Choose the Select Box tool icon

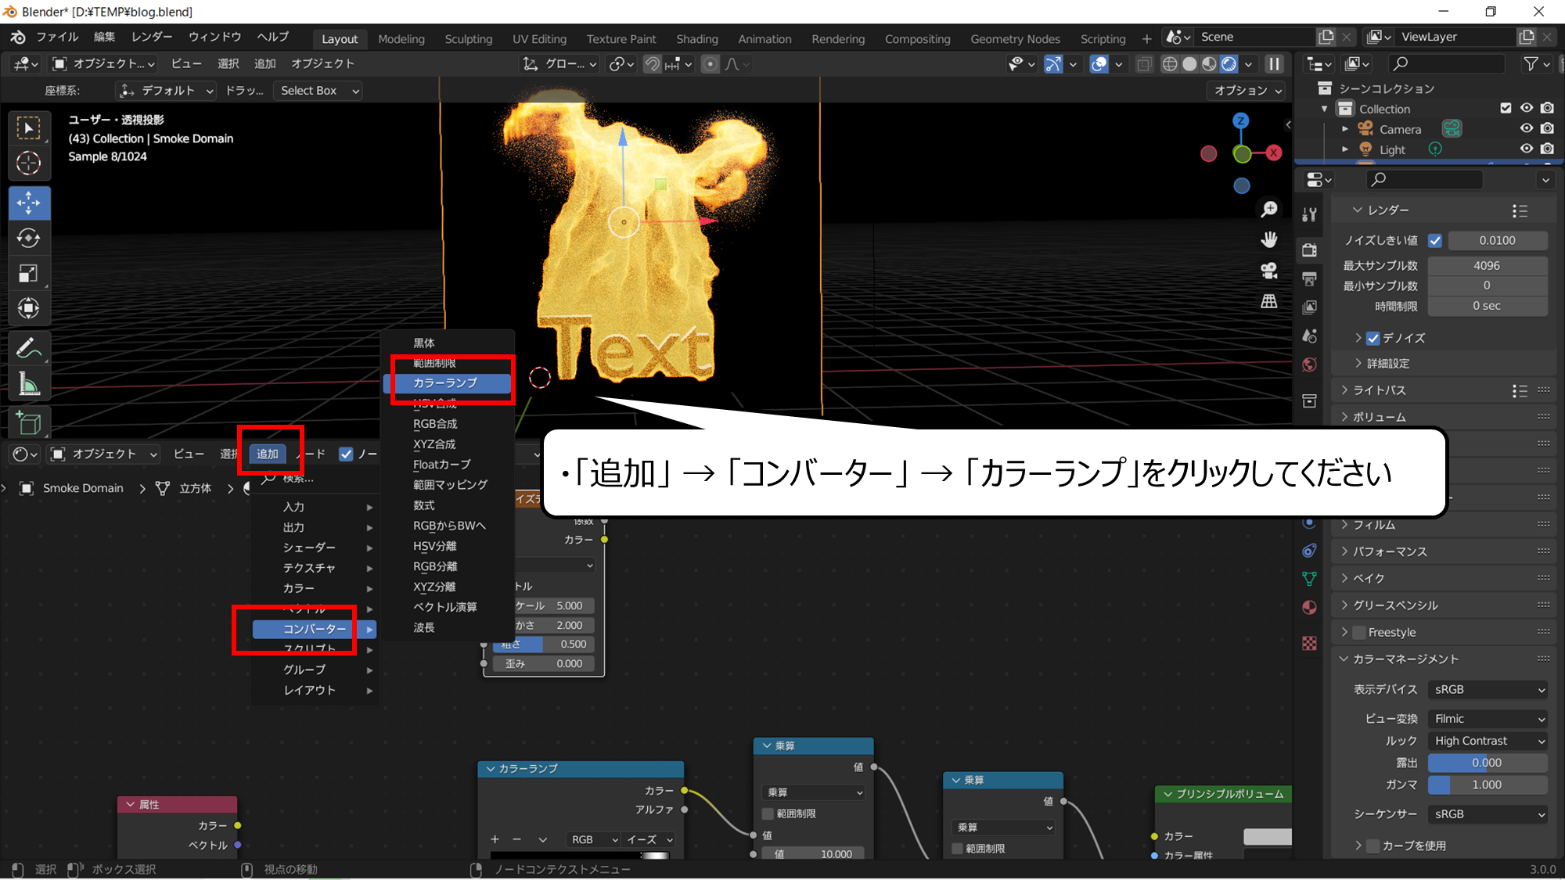[29, 128]
